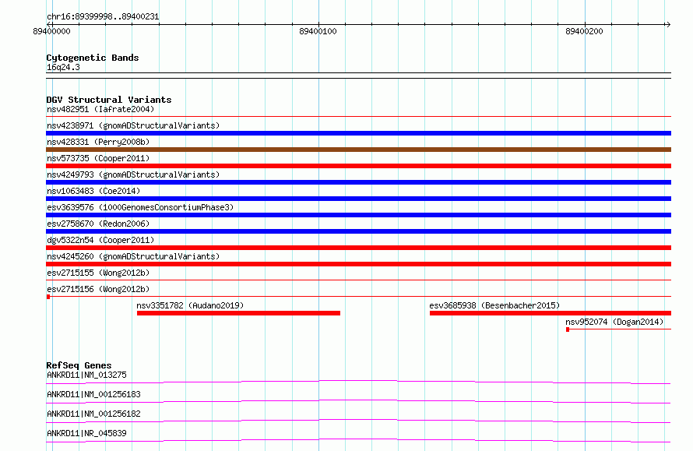Click the nsv3351782 (Audano2019) label
This screenshot has height=451, width=693.
pyautogui.click(x=190, y=305)
